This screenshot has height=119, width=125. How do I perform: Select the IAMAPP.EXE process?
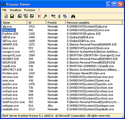[x=10, y=44]
